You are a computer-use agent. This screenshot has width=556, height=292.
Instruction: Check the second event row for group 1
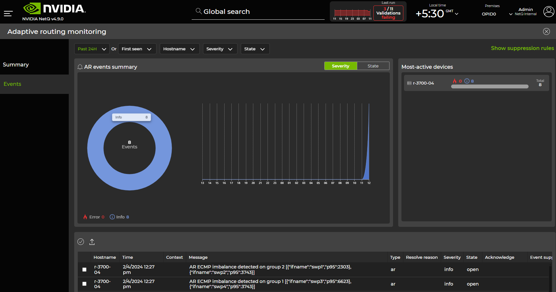click(x=84, y=284)
